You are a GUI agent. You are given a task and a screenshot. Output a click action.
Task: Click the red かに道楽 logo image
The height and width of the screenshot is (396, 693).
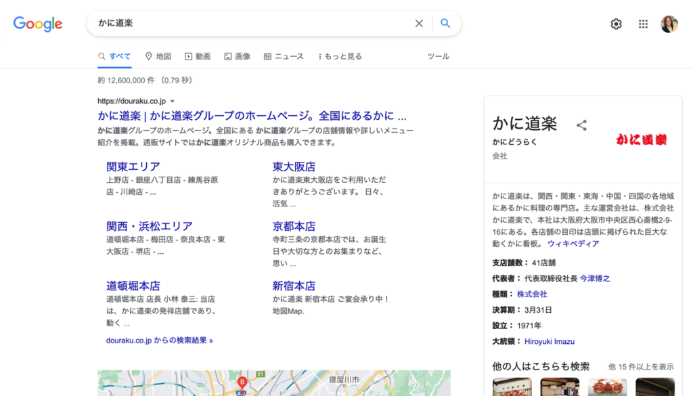(x=642, y=139)
